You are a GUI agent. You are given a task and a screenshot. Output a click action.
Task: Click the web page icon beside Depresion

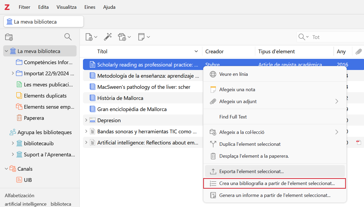click(x=92, y=120)
